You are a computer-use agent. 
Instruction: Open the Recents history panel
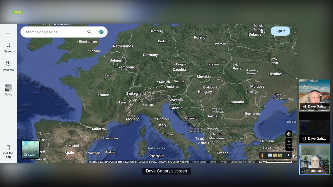click(8, 66)
